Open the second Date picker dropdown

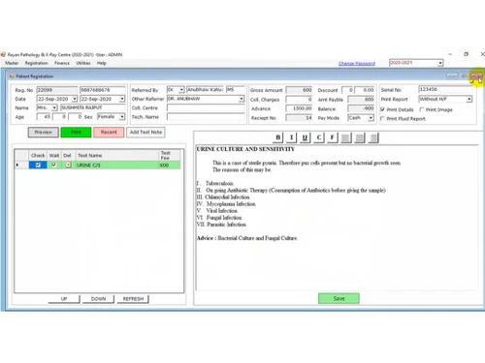coord(122,99)
